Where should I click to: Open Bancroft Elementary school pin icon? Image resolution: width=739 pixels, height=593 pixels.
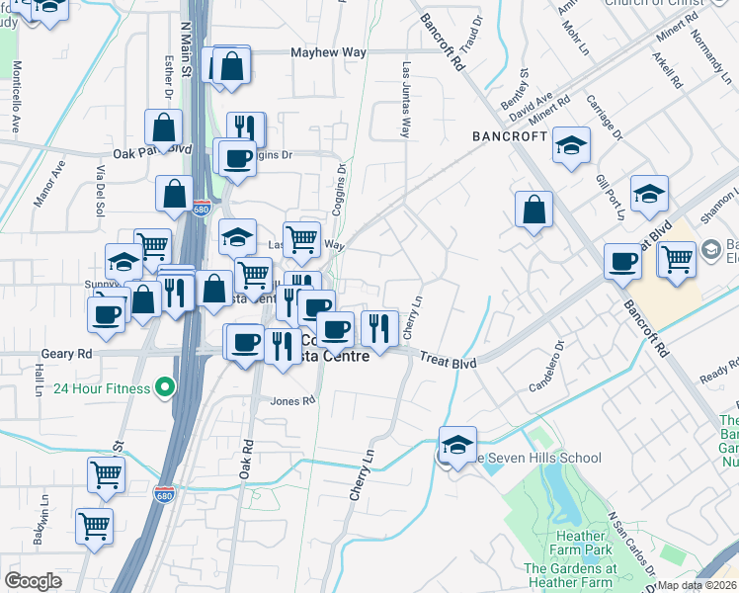click(711, 250)
